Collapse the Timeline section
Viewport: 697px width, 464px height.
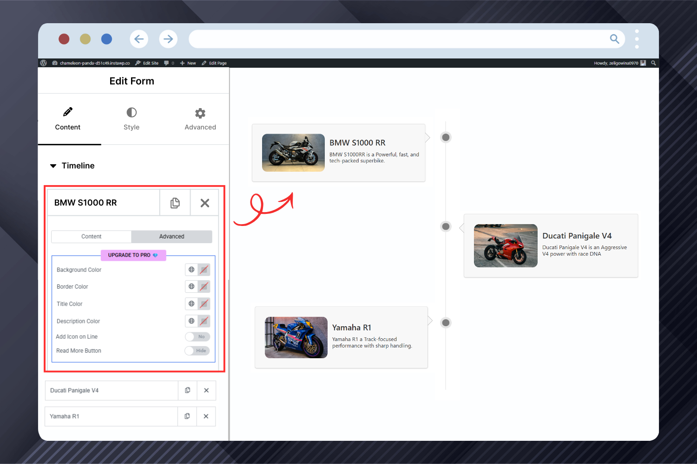[x=72, y=166]
